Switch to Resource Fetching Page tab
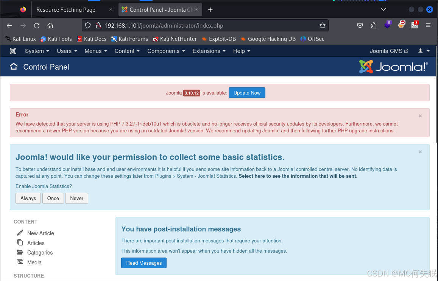 65,10
